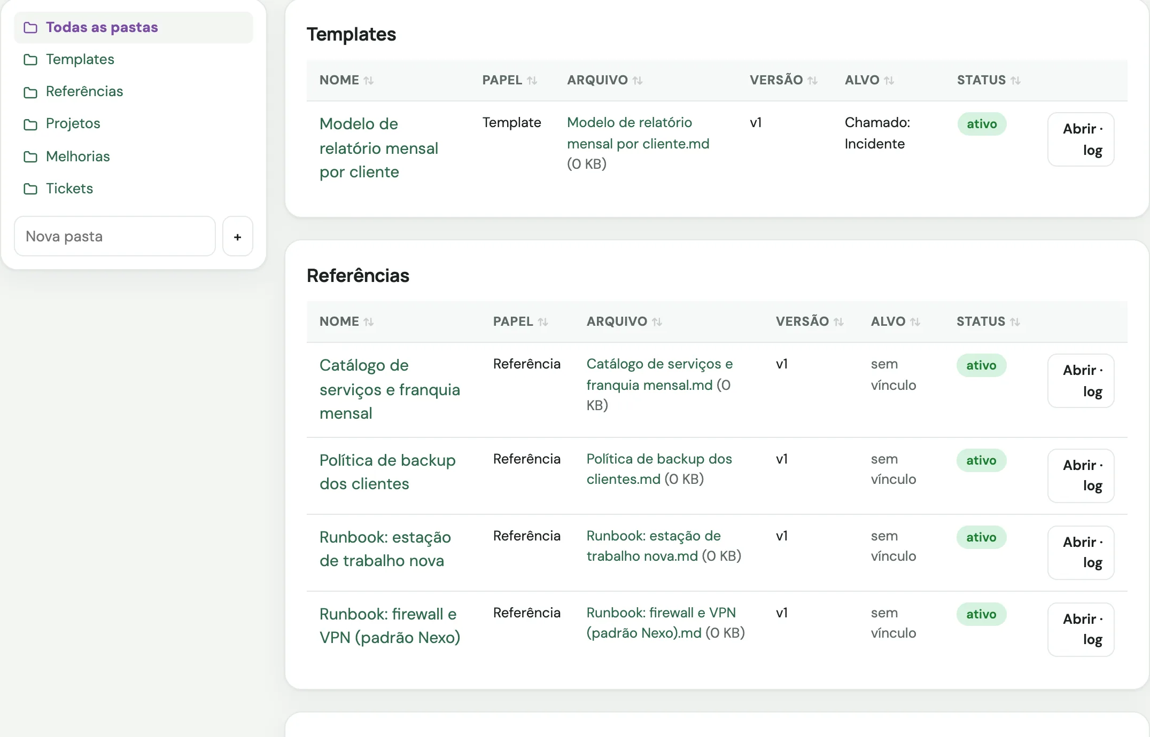
Task: Click Abrir · log for Catálogo de serviços
Action: pyautogui.click(x=1081, y=381)
